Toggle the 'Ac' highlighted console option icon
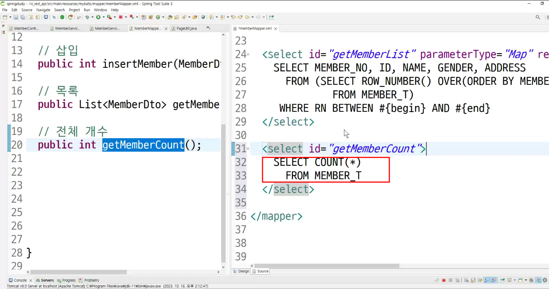This screenshot has width=549, height=289. click(538, 280)
